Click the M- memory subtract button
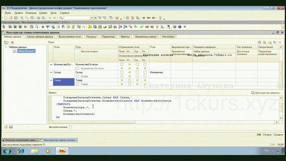 coord(154,18)
